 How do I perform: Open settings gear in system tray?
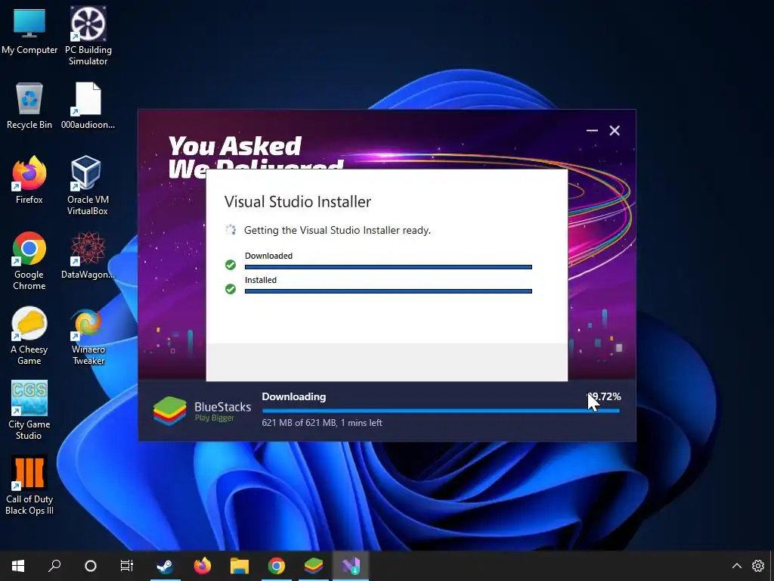click(757, 566)
